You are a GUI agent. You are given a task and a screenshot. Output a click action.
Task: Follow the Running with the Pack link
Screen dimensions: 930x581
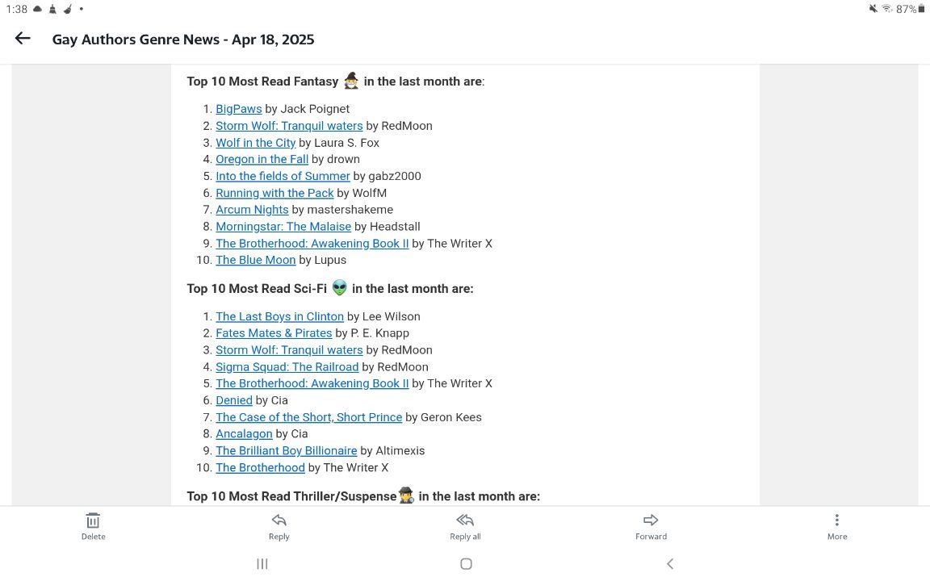274,193
